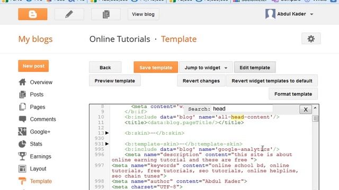Viewport: 339px width, 190px height.
Task: Open the Online Tutorials blog title
Action: click(x=120, y=39)
